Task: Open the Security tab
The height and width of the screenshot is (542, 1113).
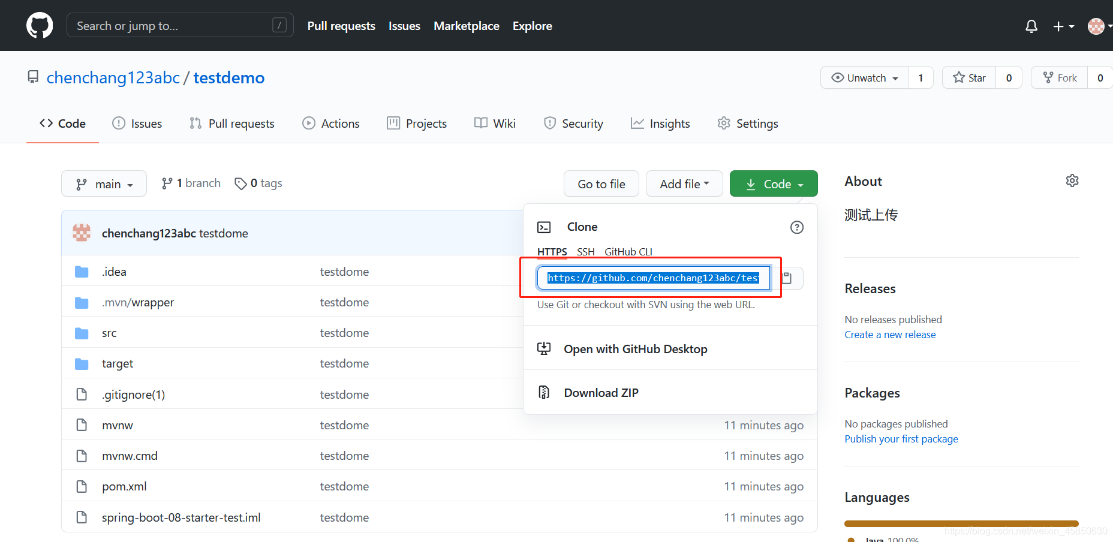Action: pyautogui.click(x=573, y=124)
